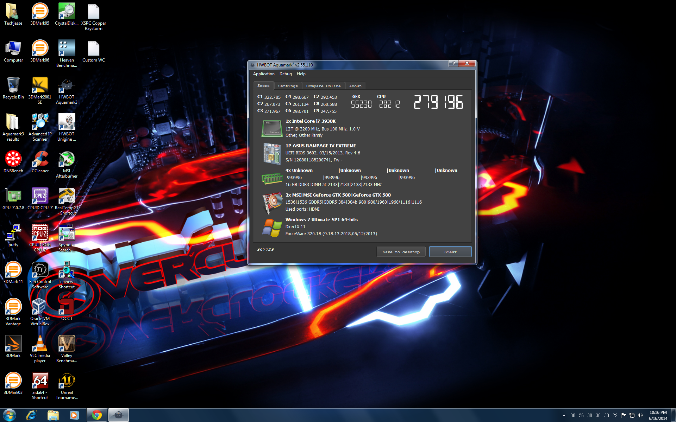
Task: Open VLC media player shortcut
Action: tap(40, 349)
